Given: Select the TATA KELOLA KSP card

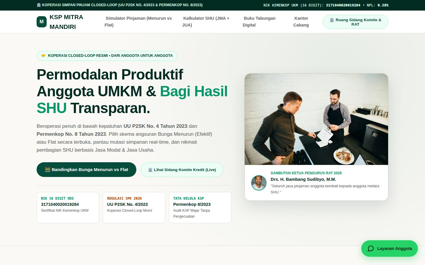Looking at the screenshot, I should pos(200,208).
